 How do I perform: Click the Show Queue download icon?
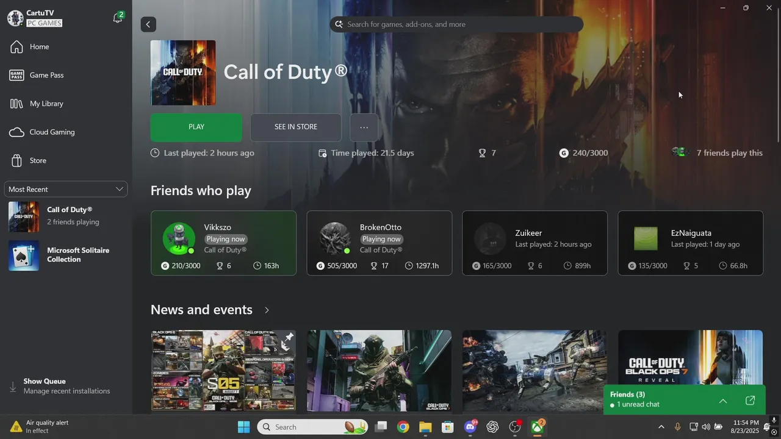point(13,387)
